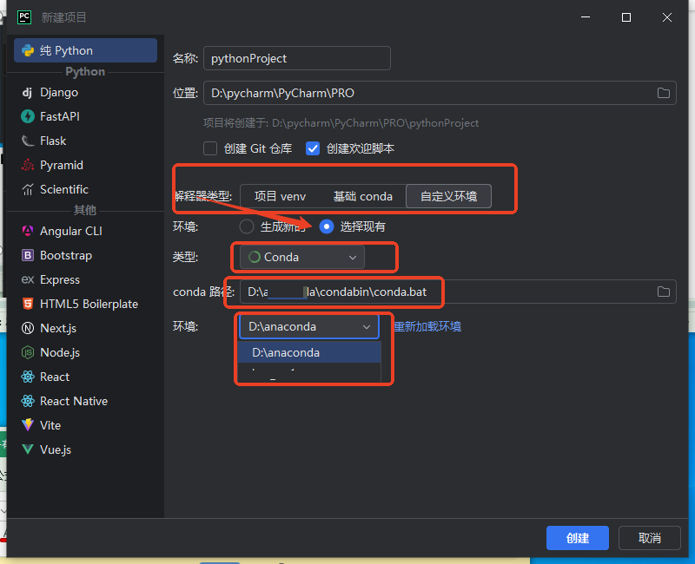
Task: Click the HTML5 Boilerplate label
Action: coord(89,305)
